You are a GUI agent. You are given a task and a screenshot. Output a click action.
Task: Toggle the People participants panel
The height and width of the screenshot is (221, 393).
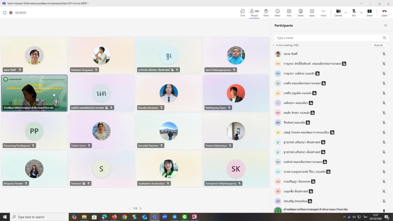point(254,13)
